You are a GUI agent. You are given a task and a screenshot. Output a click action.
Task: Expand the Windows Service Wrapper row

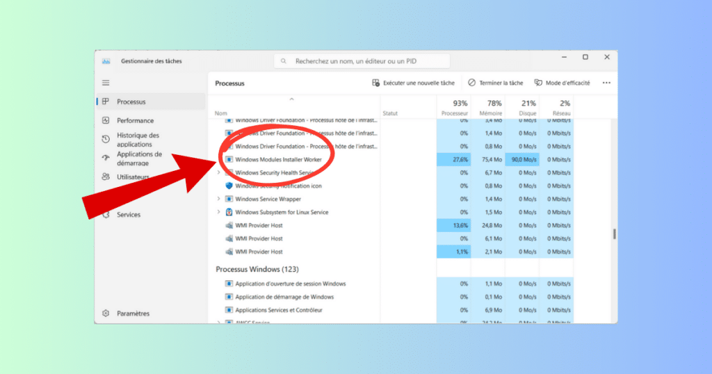click(218, 199)
